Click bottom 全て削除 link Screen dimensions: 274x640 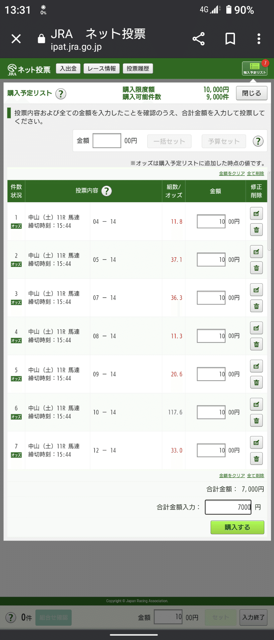click(x=255, y=475)
